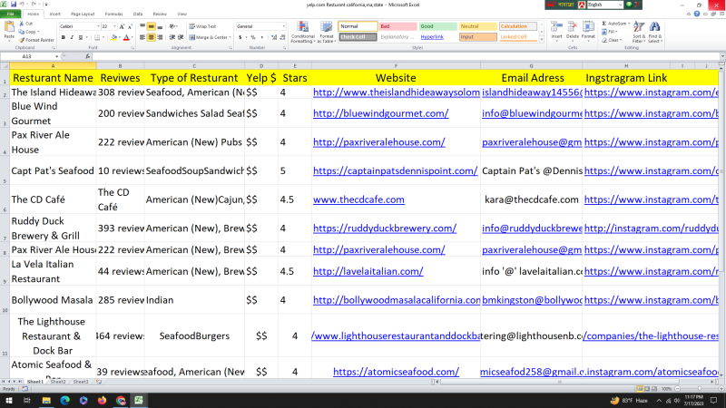Open Microsoft Edge from taskbar

coord(64,401)
